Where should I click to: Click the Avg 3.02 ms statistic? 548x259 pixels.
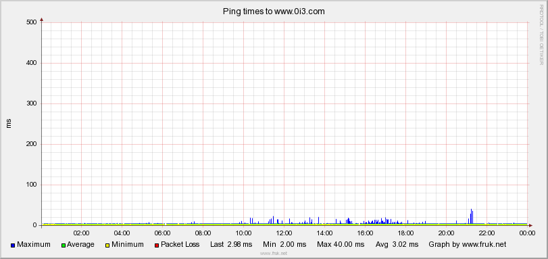397,244
